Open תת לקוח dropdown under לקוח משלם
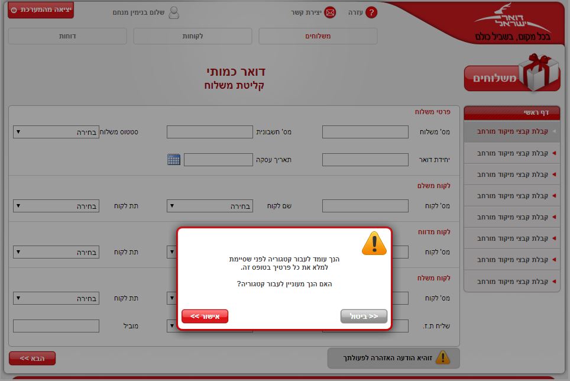Screen dimensions: 570x381 pos(56,206)
